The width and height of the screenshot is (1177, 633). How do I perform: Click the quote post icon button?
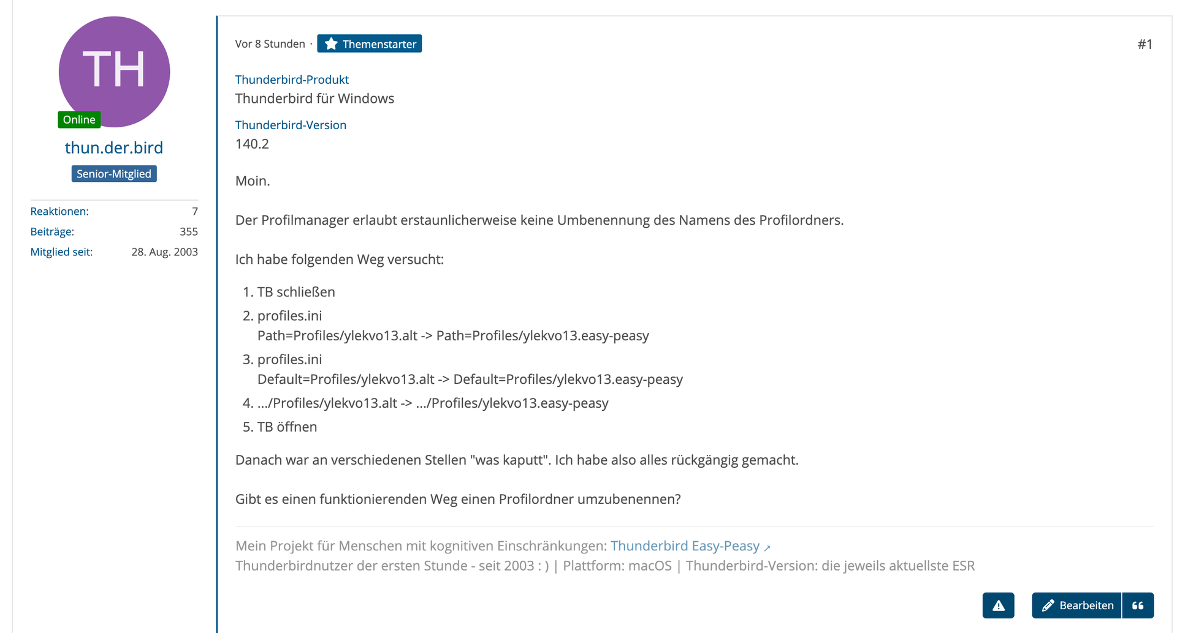coord(1138,605)
